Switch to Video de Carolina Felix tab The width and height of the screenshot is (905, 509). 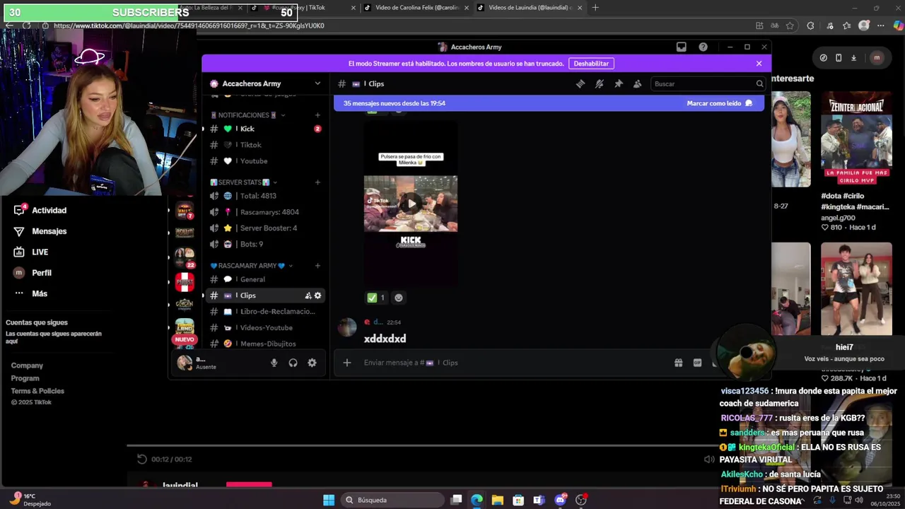tap(416, 8)
